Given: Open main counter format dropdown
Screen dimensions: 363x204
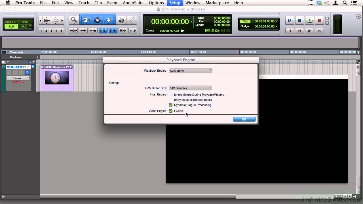Looking at the screenshot, I should pyautogui.click(x=191, y=22).
